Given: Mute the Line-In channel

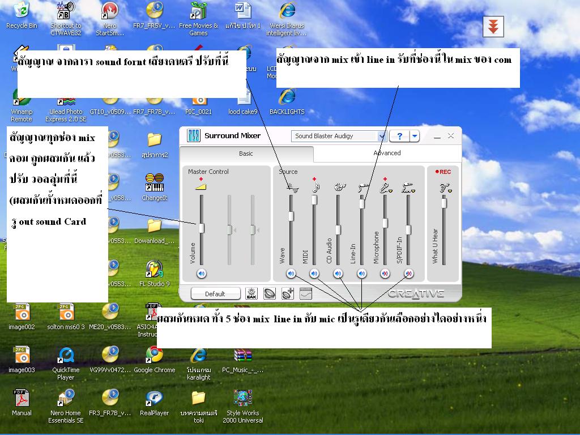Looking at the screenshot, I should 362,274.
